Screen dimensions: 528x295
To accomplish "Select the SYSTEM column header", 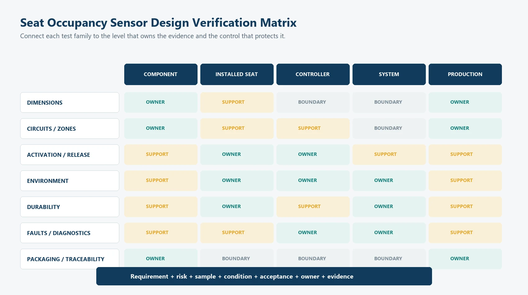I will click(x=389, y=74).
